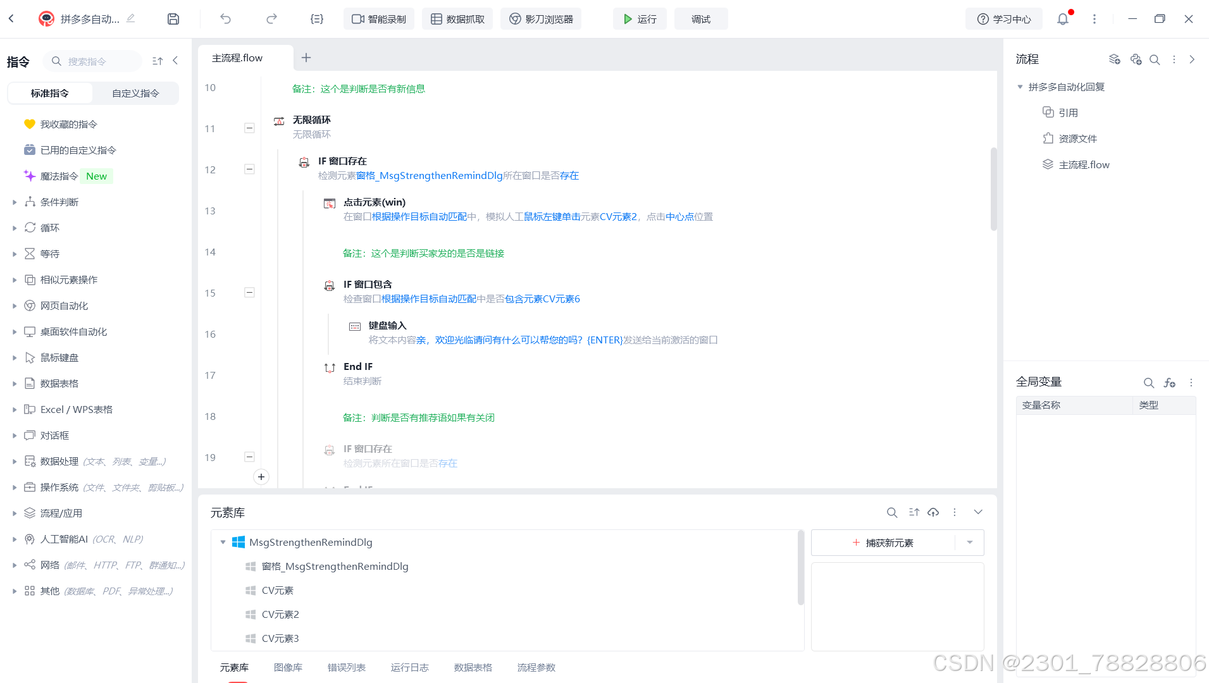Collapse the 无限循环 block on line 11
This screenshot has height=683, width=1209.
(x=249, y=128)
